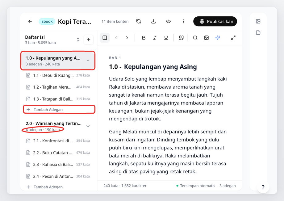
Task: Open search in the editor
Action: coord(195,38)
